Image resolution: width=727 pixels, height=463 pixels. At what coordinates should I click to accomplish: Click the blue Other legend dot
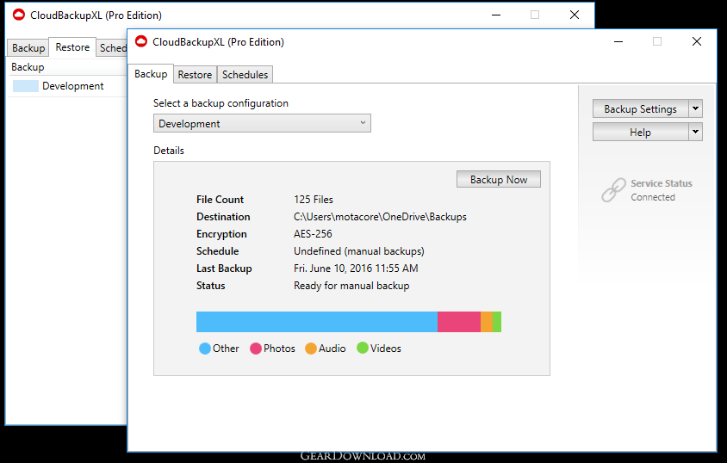[x=205, y=349]
